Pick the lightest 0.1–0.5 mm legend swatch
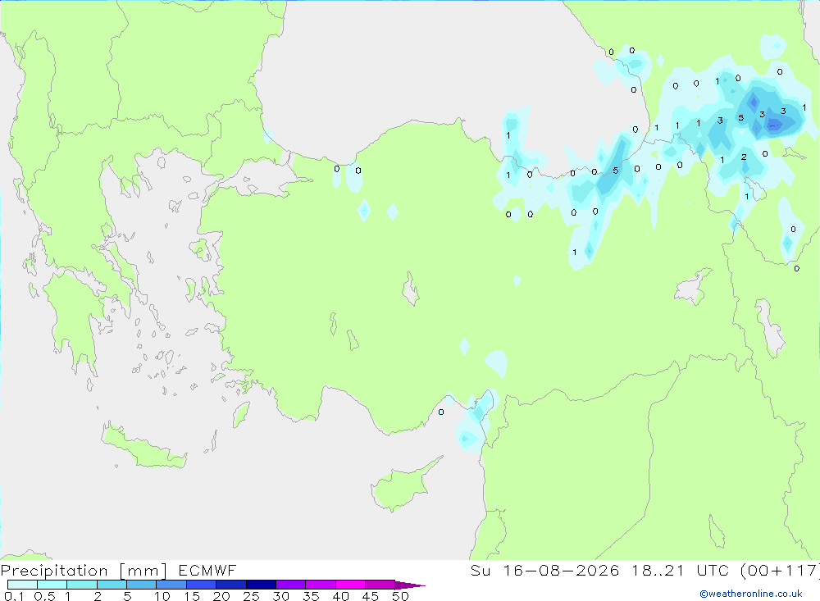Image resolution: width=820 pixels, height=601 pixels. pyautogui.click(x=22, y=585)
